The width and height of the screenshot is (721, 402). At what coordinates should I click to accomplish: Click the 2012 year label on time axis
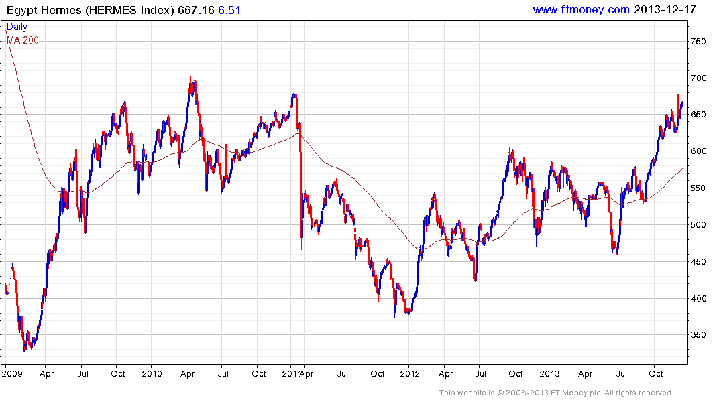point(410,373)
